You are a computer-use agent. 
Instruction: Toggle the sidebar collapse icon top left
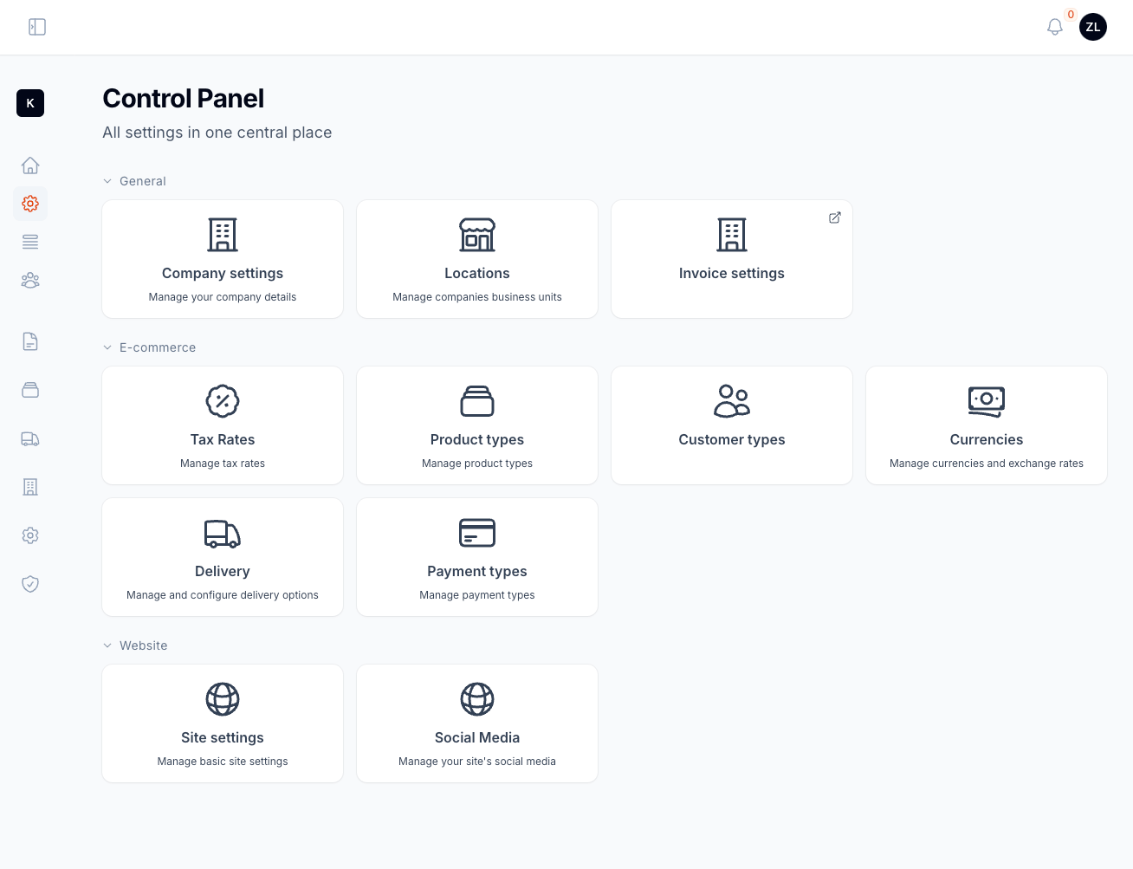(x=37, y=27)
